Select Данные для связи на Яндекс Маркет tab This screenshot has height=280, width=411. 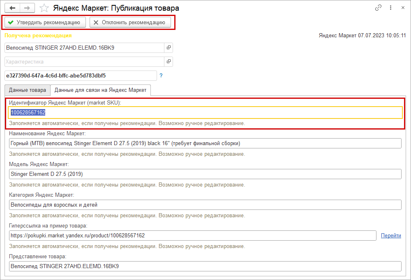click(100, 90)
